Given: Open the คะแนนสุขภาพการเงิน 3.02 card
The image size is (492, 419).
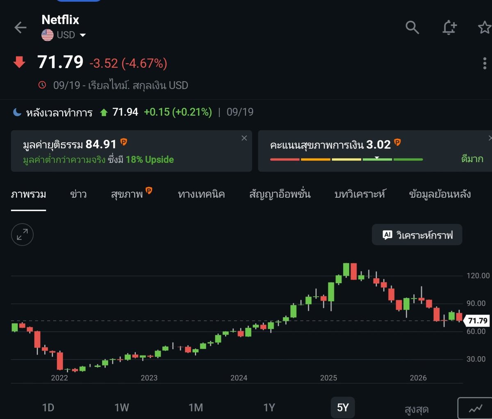Looking at the screenshot, I should (375, 151).
